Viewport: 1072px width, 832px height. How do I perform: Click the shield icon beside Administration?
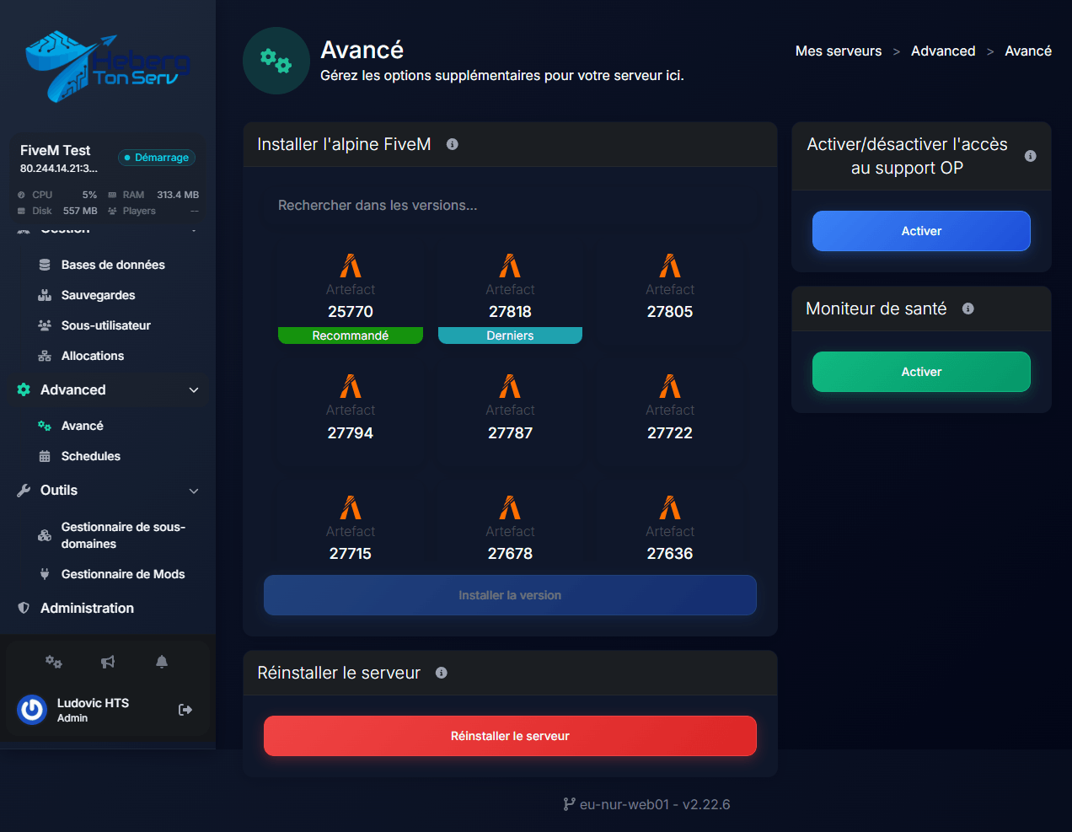[x=24, y=608]
